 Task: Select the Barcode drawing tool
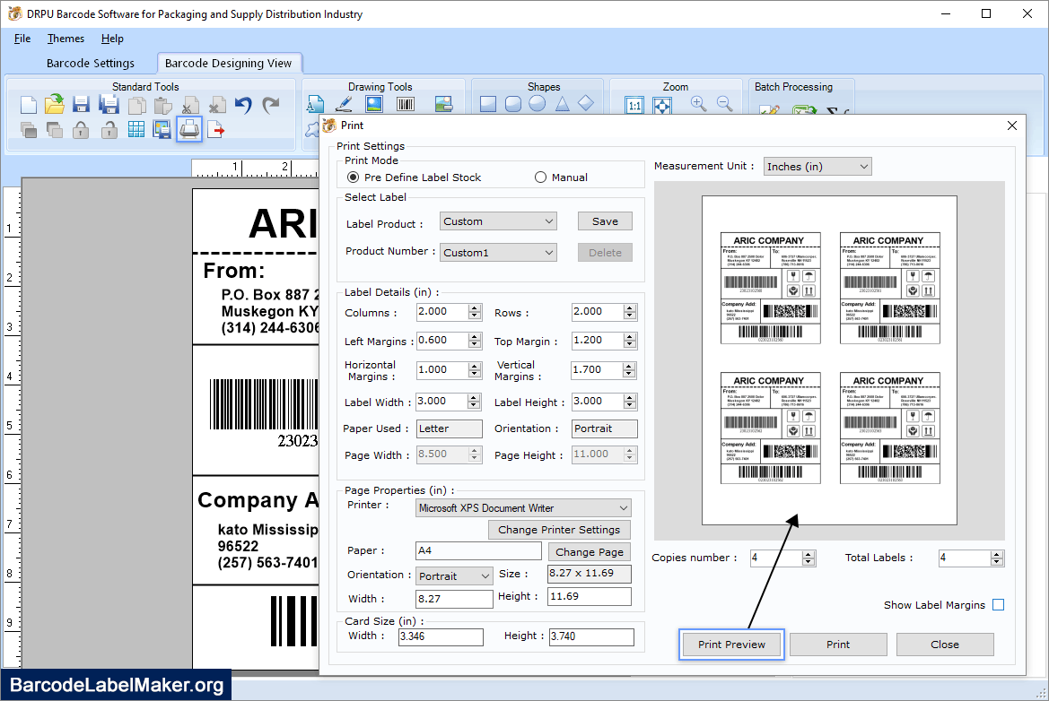click(406, 104)
